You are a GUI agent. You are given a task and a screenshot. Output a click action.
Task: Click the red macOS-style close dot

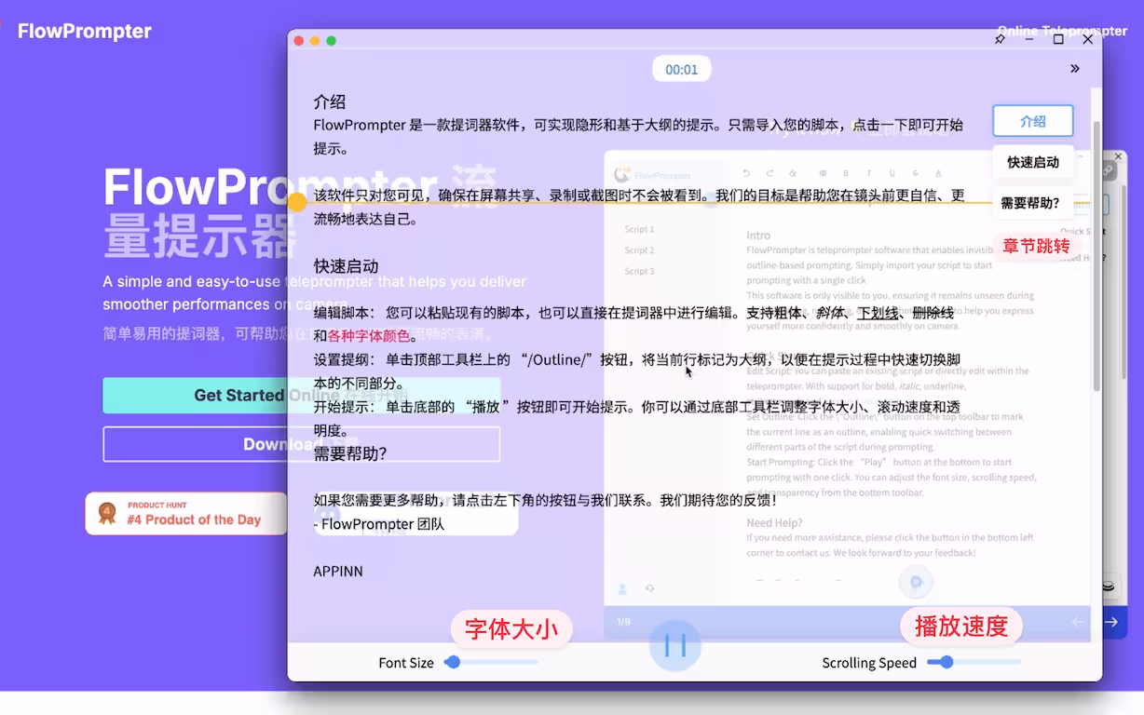tap(299, 41)
